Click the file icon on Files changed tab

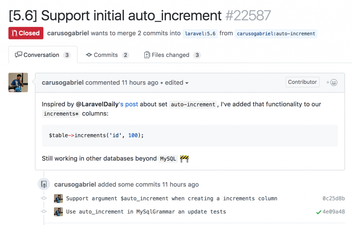[x=147, y=55]
